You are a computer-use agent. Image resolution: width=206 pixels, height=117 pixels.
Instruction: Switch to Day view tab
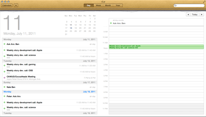[89, 5]
